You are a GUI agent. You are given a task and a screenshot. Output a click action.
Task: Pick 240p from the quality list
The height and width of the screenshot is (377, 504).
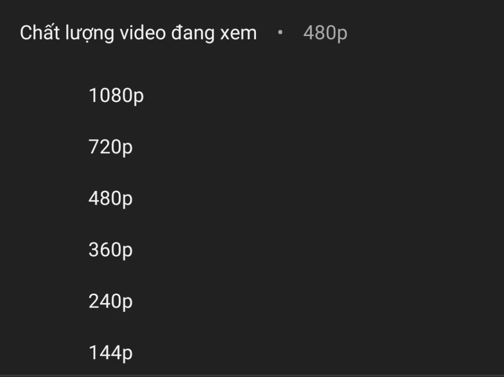[111, 302]
